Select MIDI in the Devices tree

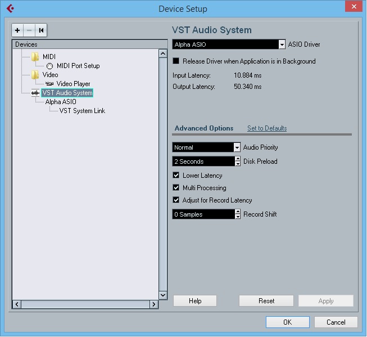tap(49, 57)
